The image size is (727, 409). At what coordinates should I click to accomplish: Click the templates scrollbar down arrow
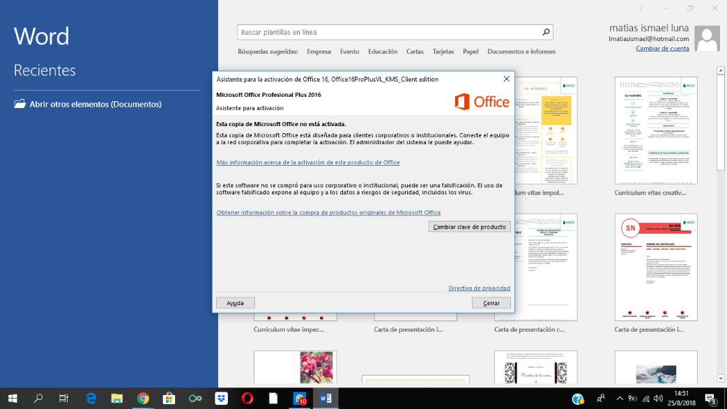pyautogui.click(x=721, y=378)
